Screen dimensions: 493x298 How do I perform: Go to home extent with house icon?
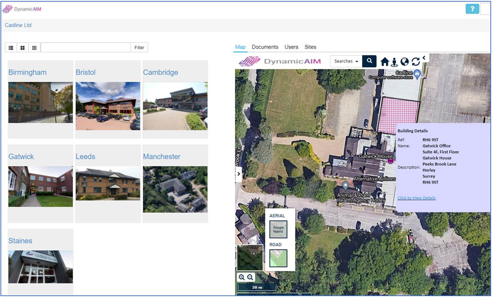385,62
